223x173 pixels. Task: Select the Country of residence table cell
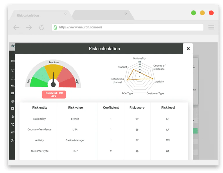tap(39, 129)
